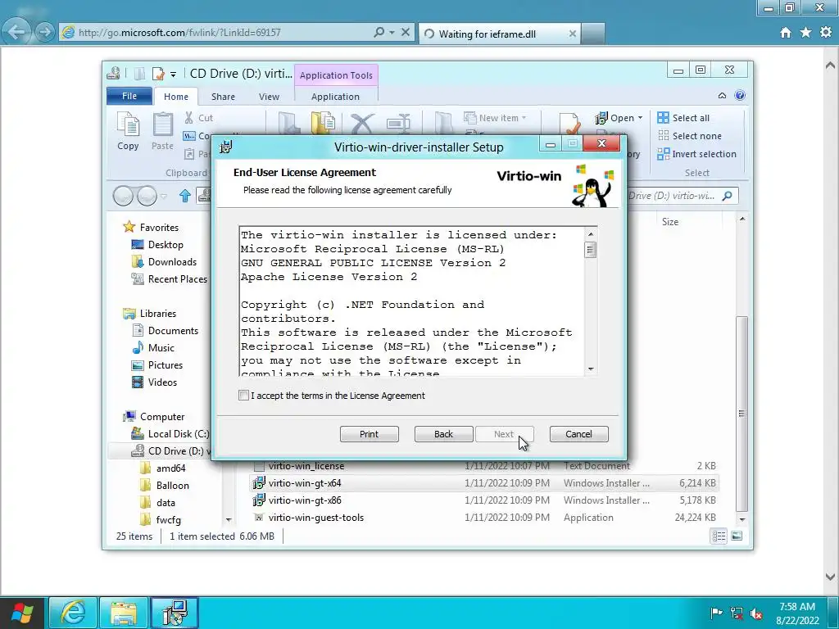The height and width of the screenshot is (629, 839).
Task: Cancel the Virtio-win driver installer
Action: [x=579, y=434]
